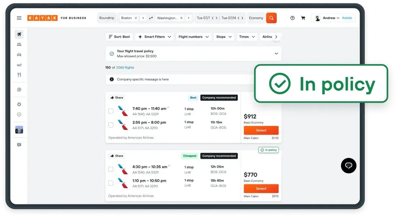This screenshot has height=217, width=398.
Task: Expand the Stops filter
Action: 224,37
